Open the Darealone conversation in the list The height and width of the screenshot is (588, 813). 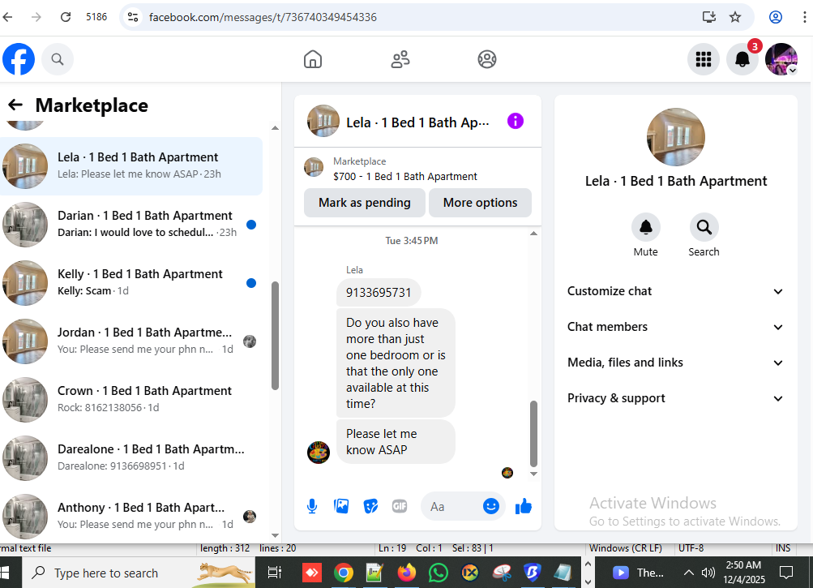131,457
